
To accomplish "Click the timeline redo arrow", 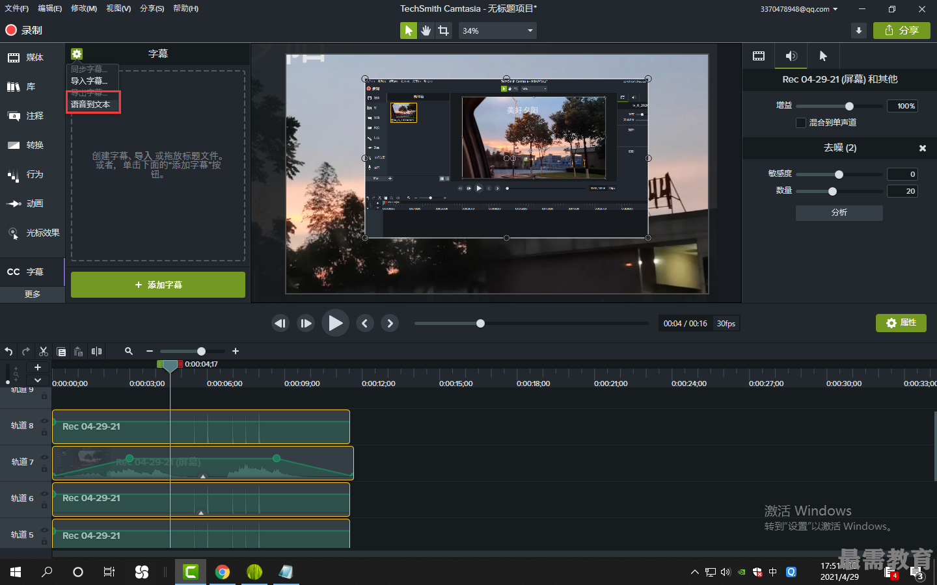I will click(26, 352).
